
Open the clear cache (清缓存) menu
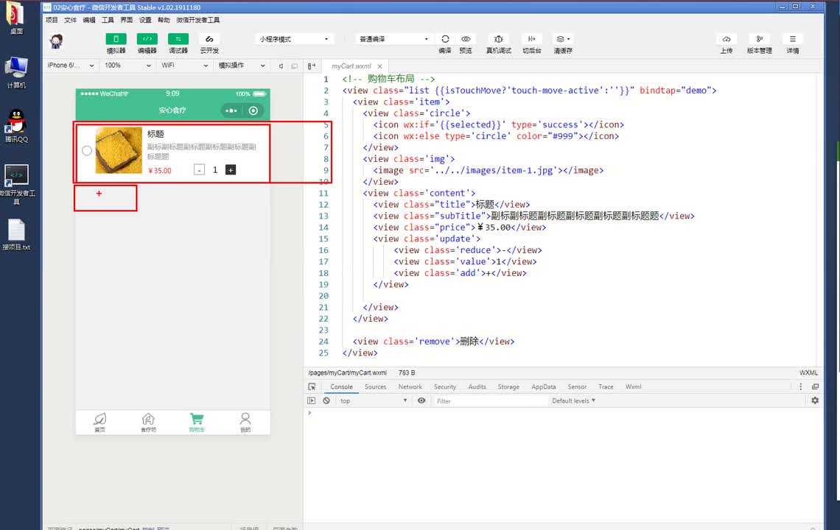[x=562, y=39]
